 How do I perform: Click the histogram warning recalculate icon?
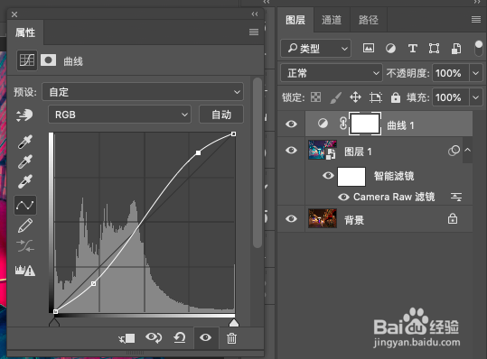click(25, 271)
